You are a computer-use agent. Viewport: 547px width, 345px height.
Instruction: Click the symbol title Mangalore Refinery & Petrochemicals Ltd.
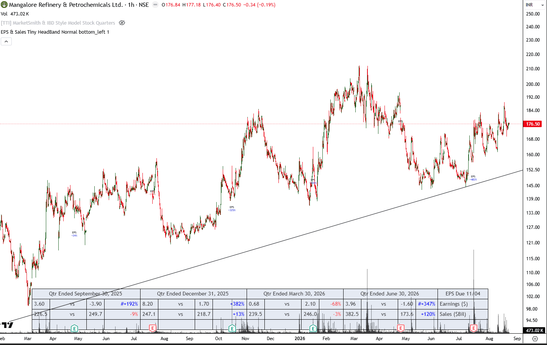tap(66, 5)
